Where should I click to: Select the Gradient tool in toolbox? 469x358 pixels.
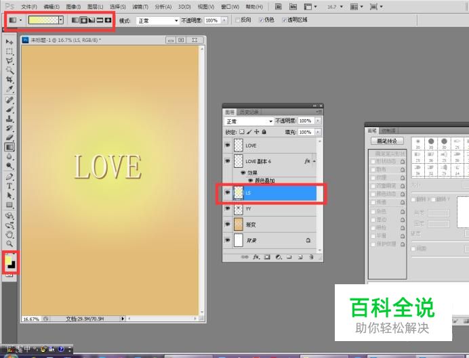[9, 147]
